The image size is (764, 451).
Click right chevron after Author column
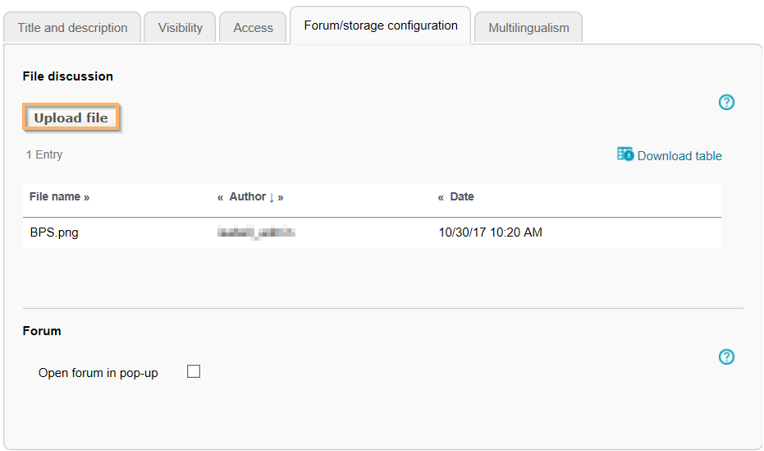tap(281, 197)
